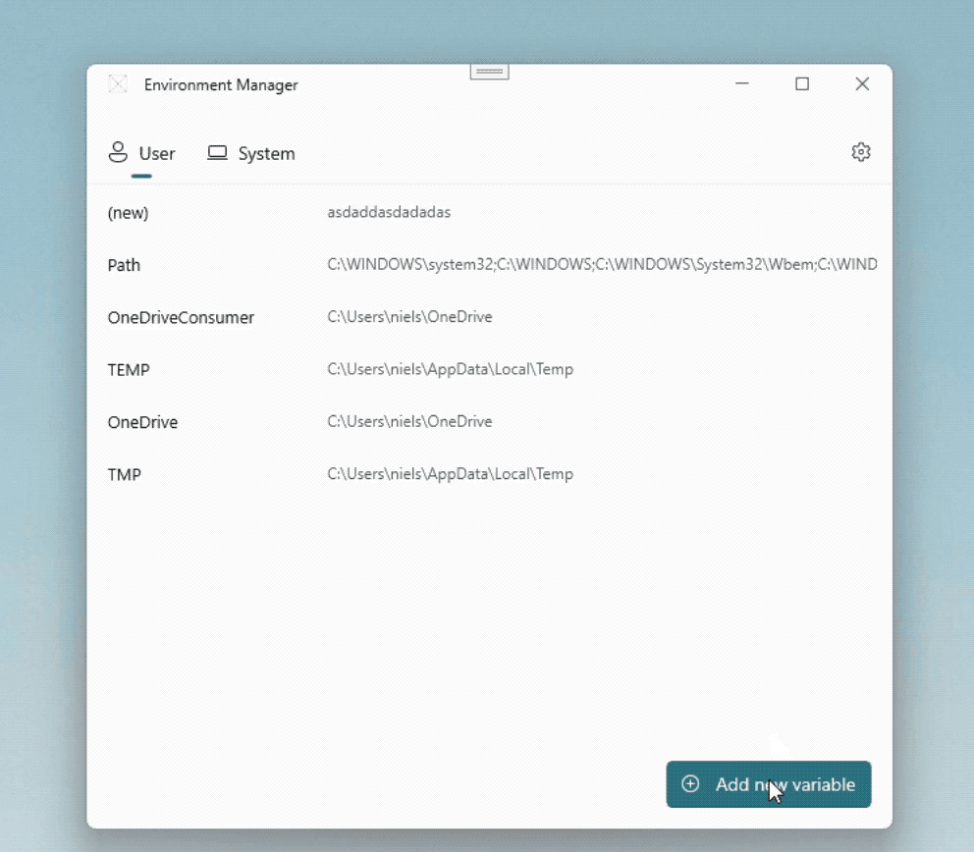Maximize the Environment Manager window
This screenshot has height=852, width=974.
[x=802, y=83]
